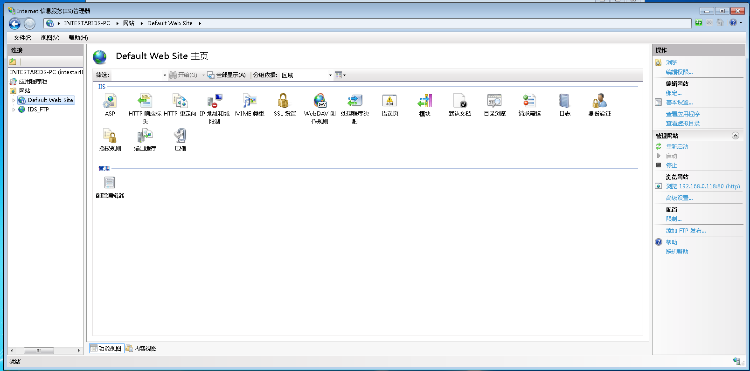
Task: Collapse the 管理网站 section
Action: coord(736,136)
